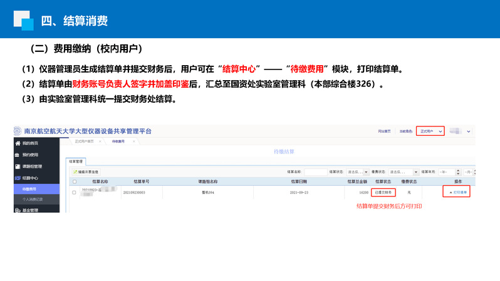Screen dimensions: 500x281
Task: Click the 编辑开票信息 button
Action: click(86, 171)
